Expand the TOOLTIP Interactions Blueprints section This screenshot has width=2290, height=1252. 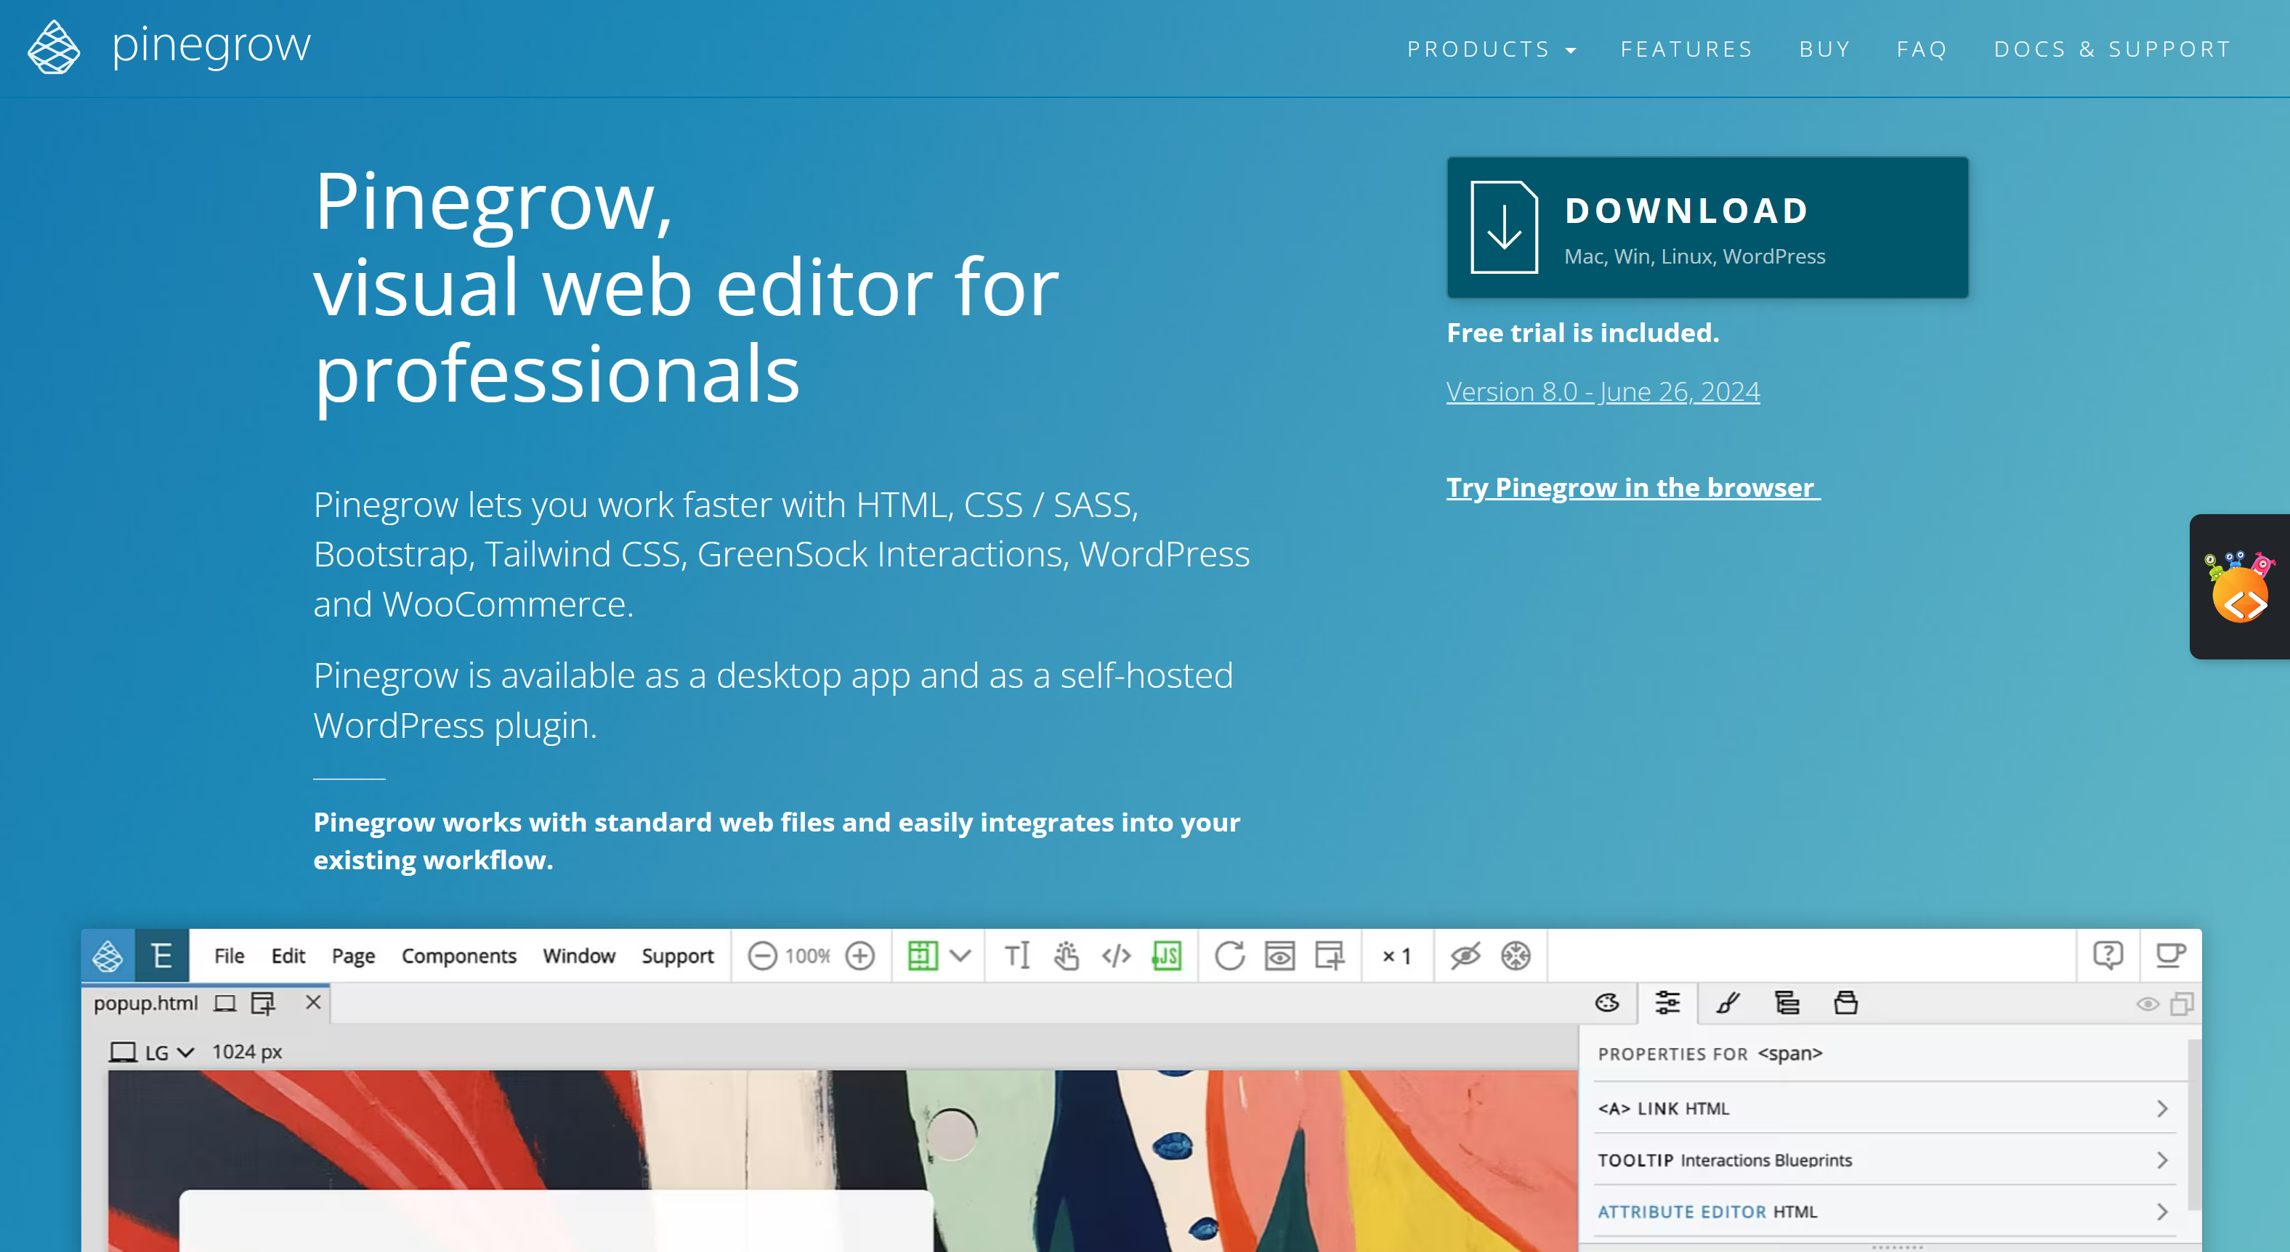[x=1883, y=1160]
